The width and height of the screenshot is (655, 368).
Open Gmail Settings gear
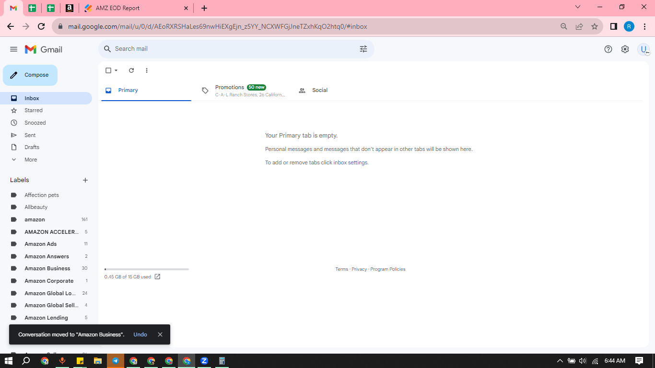click(625, 49)
